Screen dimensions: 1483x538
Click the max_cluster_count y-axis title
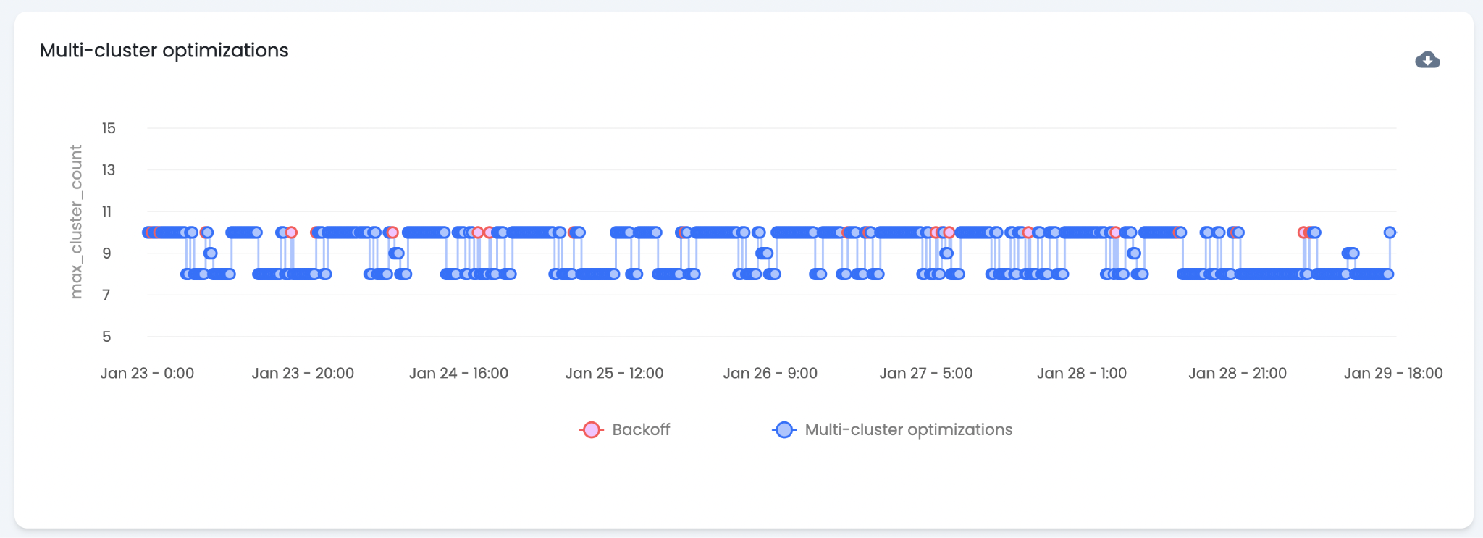(x=76, y=222)
